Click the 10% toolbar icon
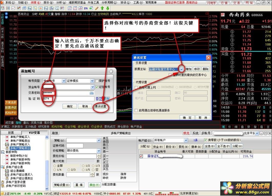Viewport: 272px width, 196px height. 86,8
